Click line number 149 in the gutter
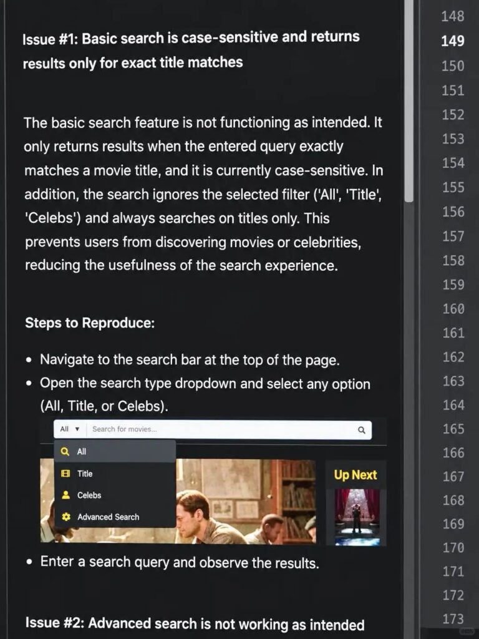The width and height of the screenshot is (479, 639). 453,41
